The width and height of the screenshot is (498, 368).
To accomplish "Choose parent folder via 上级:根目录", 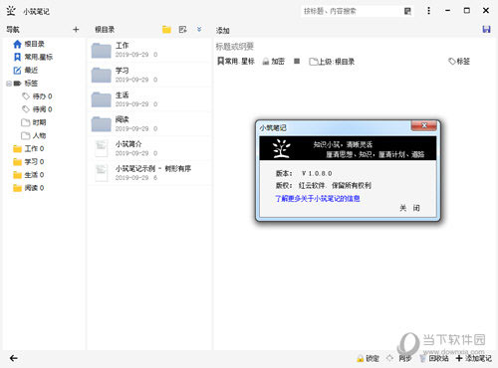I will pos(332,62).
